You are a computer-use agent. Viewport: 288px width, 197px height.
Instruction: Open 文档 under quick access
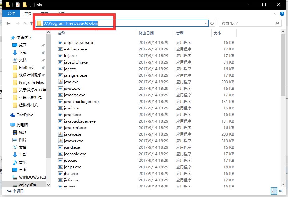(23, 60)
